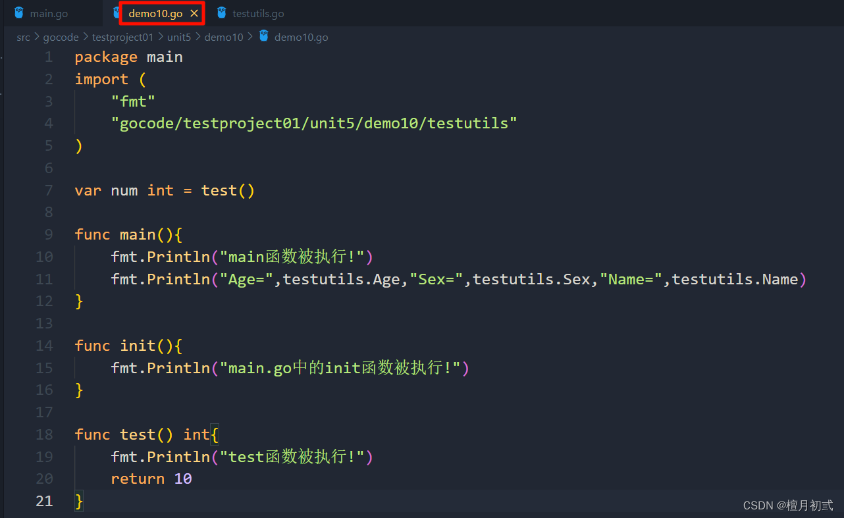Image resolution: width=844 pixels, height=518 pixels.
Task: Click the "return 10" statement
Action: pyautogui.click(x=151, y=479)
